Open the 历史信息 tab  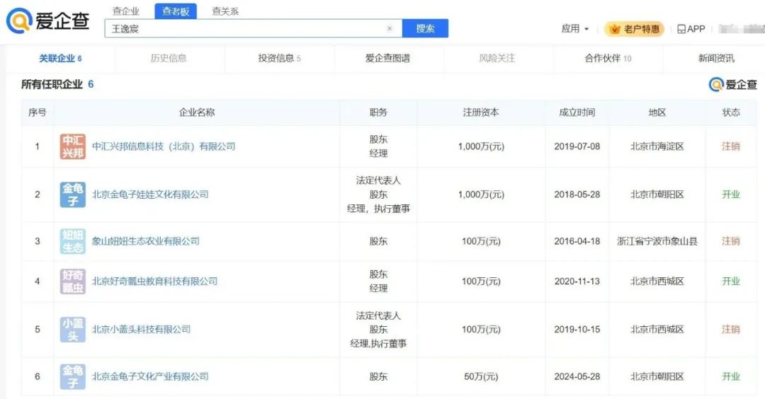coord(169,59)
